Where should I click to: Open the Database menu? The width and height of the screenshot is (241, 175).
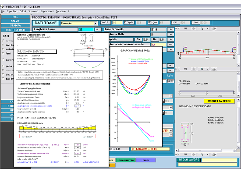coord(61,11)
